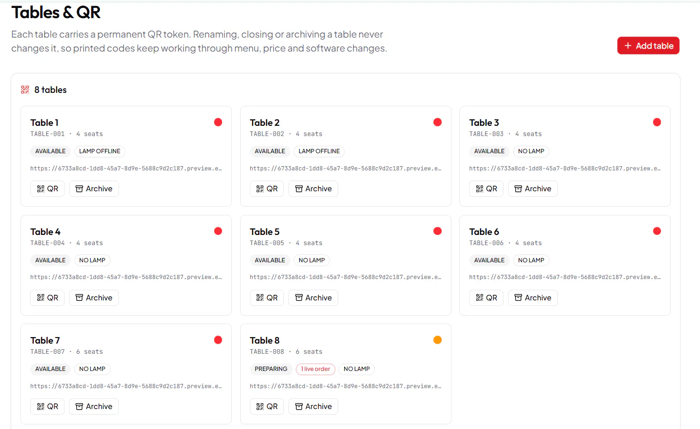Screen dimensions: 700x429
Task: Click LAMP OFFLINE badge on Table 1
Action: pos(100,151)
